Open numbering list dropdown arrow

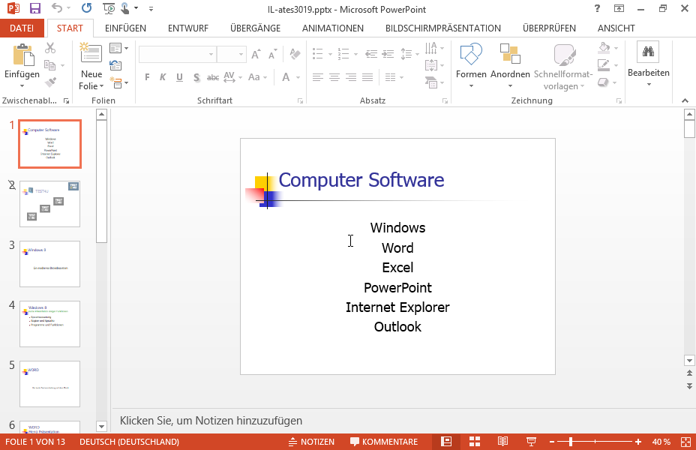355,54
